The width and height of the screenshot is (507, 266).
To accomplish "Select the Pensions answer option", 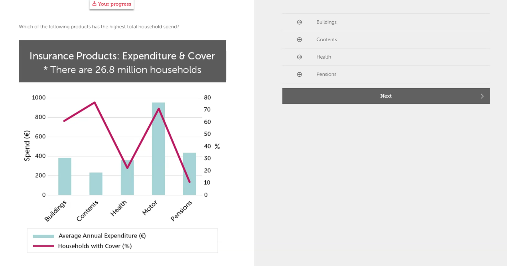I will pos(386,74).
